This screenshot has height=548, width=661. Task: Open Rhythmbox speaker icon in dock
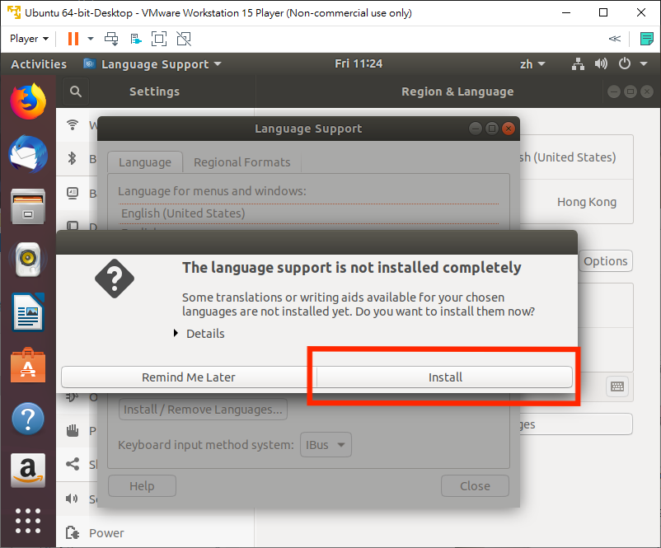pyautogui.click(x=28, y=259)
